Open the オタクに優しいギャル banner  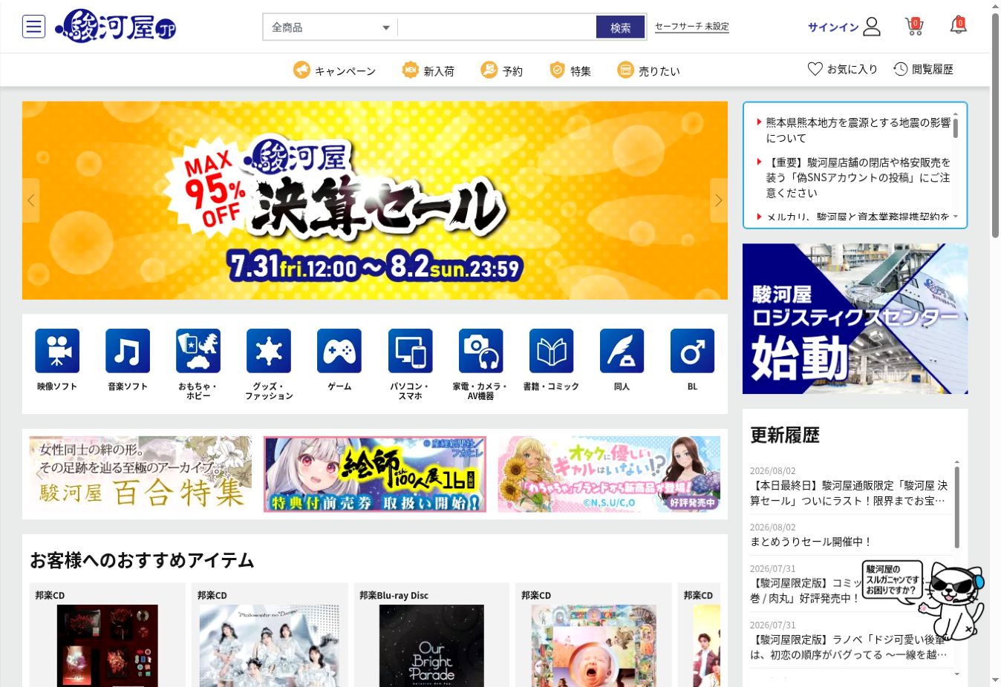pos(609,474)
